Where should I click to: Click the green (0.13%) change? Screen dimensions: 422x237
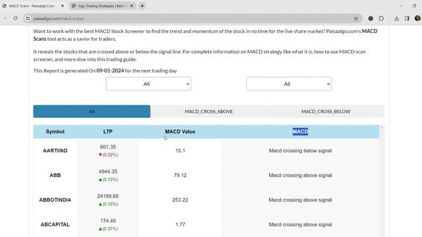pyautogui.click(x=108, y=179)
